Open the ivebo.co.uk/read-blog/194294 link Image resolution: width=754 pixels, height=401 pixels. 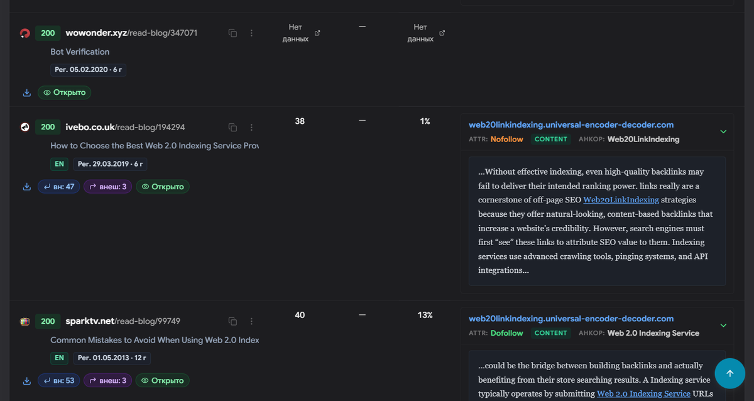pyautogui.click(x=125, y=127)
